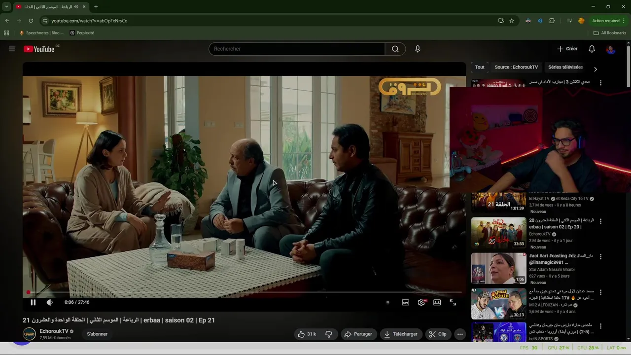This screenshot has width=631, height=355.
Task: Start voice search with the microphone
Action: click(418, 49)
